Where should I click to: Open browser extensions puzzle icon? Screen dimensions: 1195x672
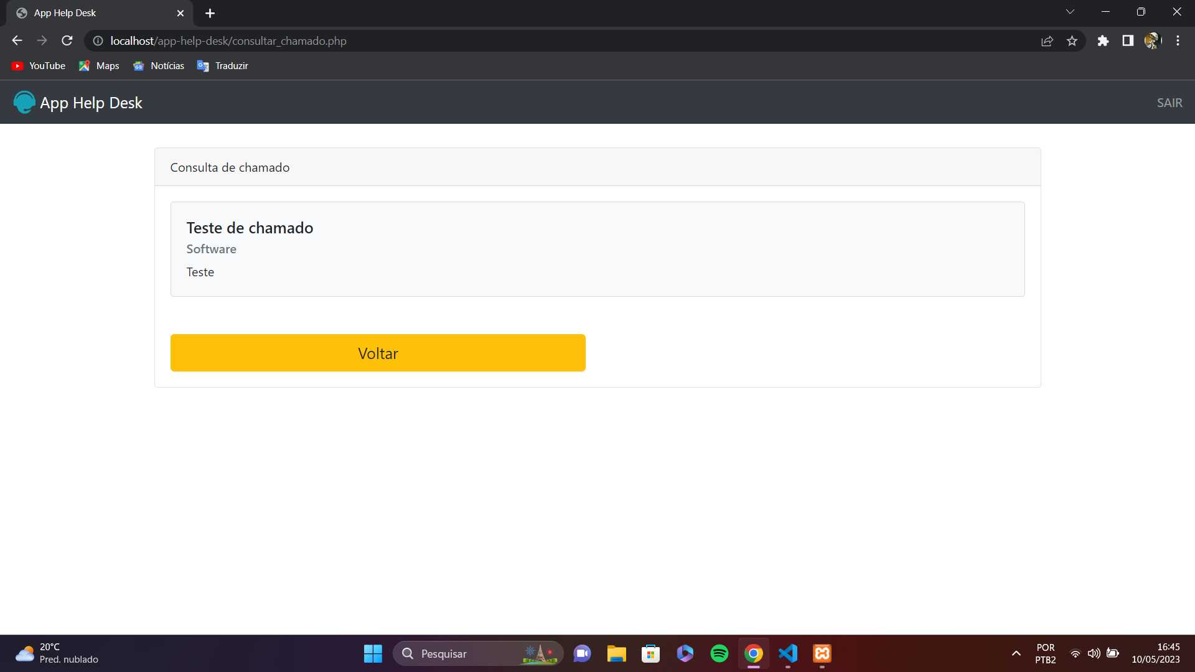(1104, 40)
